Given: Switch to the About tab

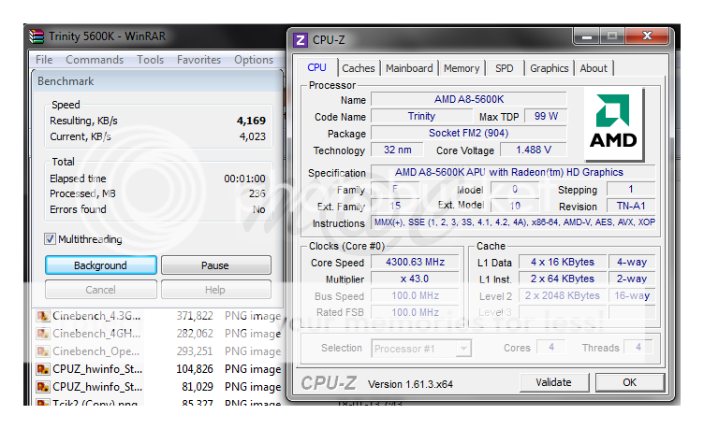Looking at the screenshot, I should coord(594,68).
